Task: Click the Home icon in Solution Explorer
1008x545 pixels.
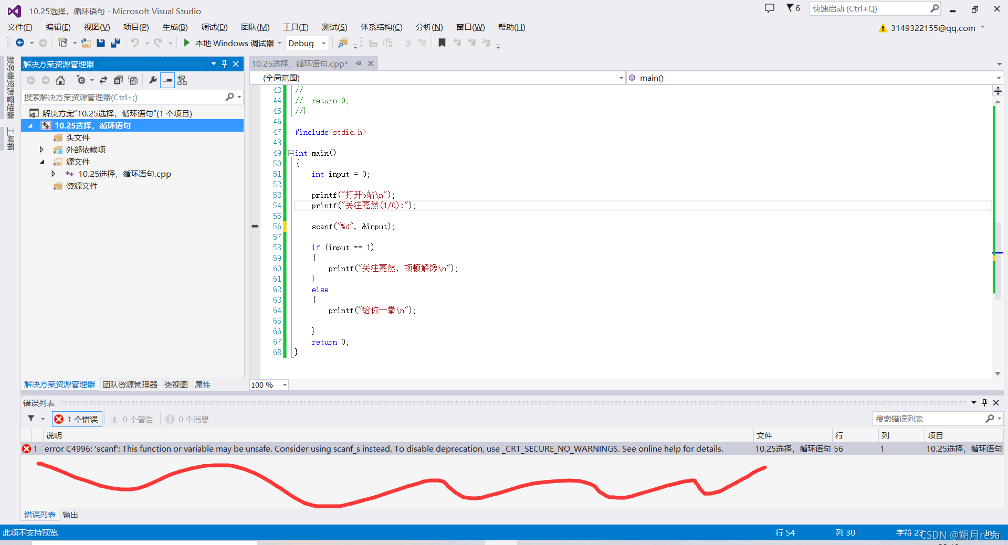Action: pos(60,80)
